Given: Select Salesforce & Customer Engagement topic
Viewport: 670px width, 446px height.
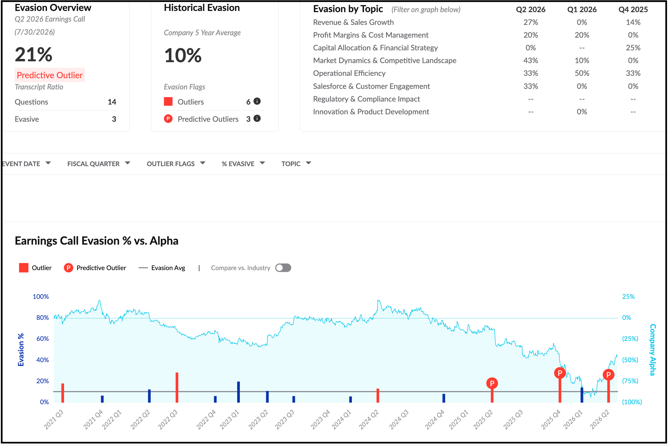Looking at the screenshot, I should pyautogui.click(x=371, y=86).
